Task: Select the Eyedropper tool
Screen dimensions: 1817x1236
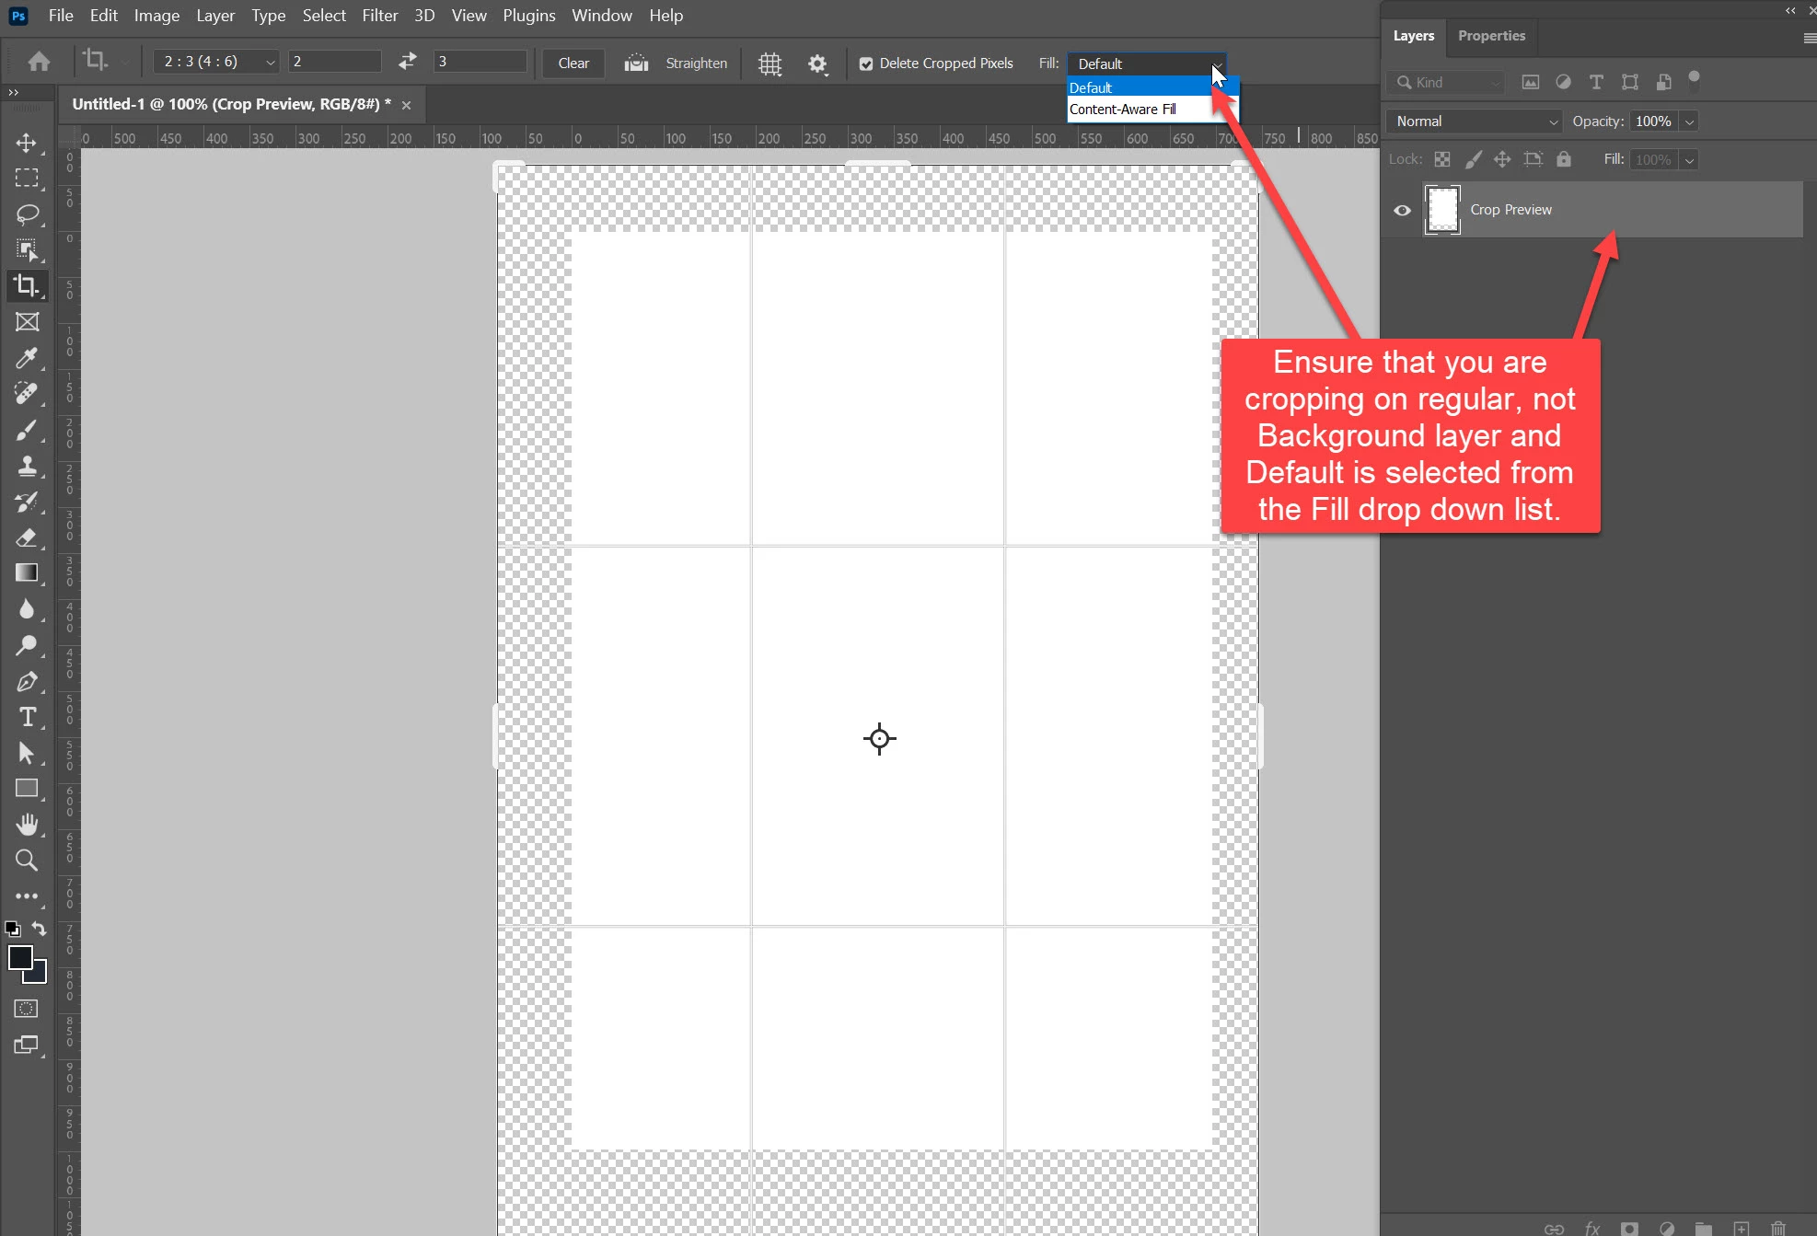Action: click(x=27, y=357)
